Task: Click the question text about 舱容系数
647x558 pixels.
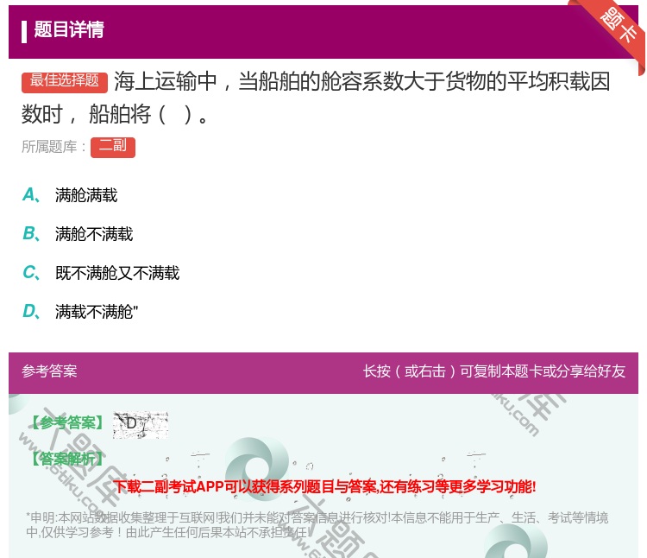Action: (316, 98)
